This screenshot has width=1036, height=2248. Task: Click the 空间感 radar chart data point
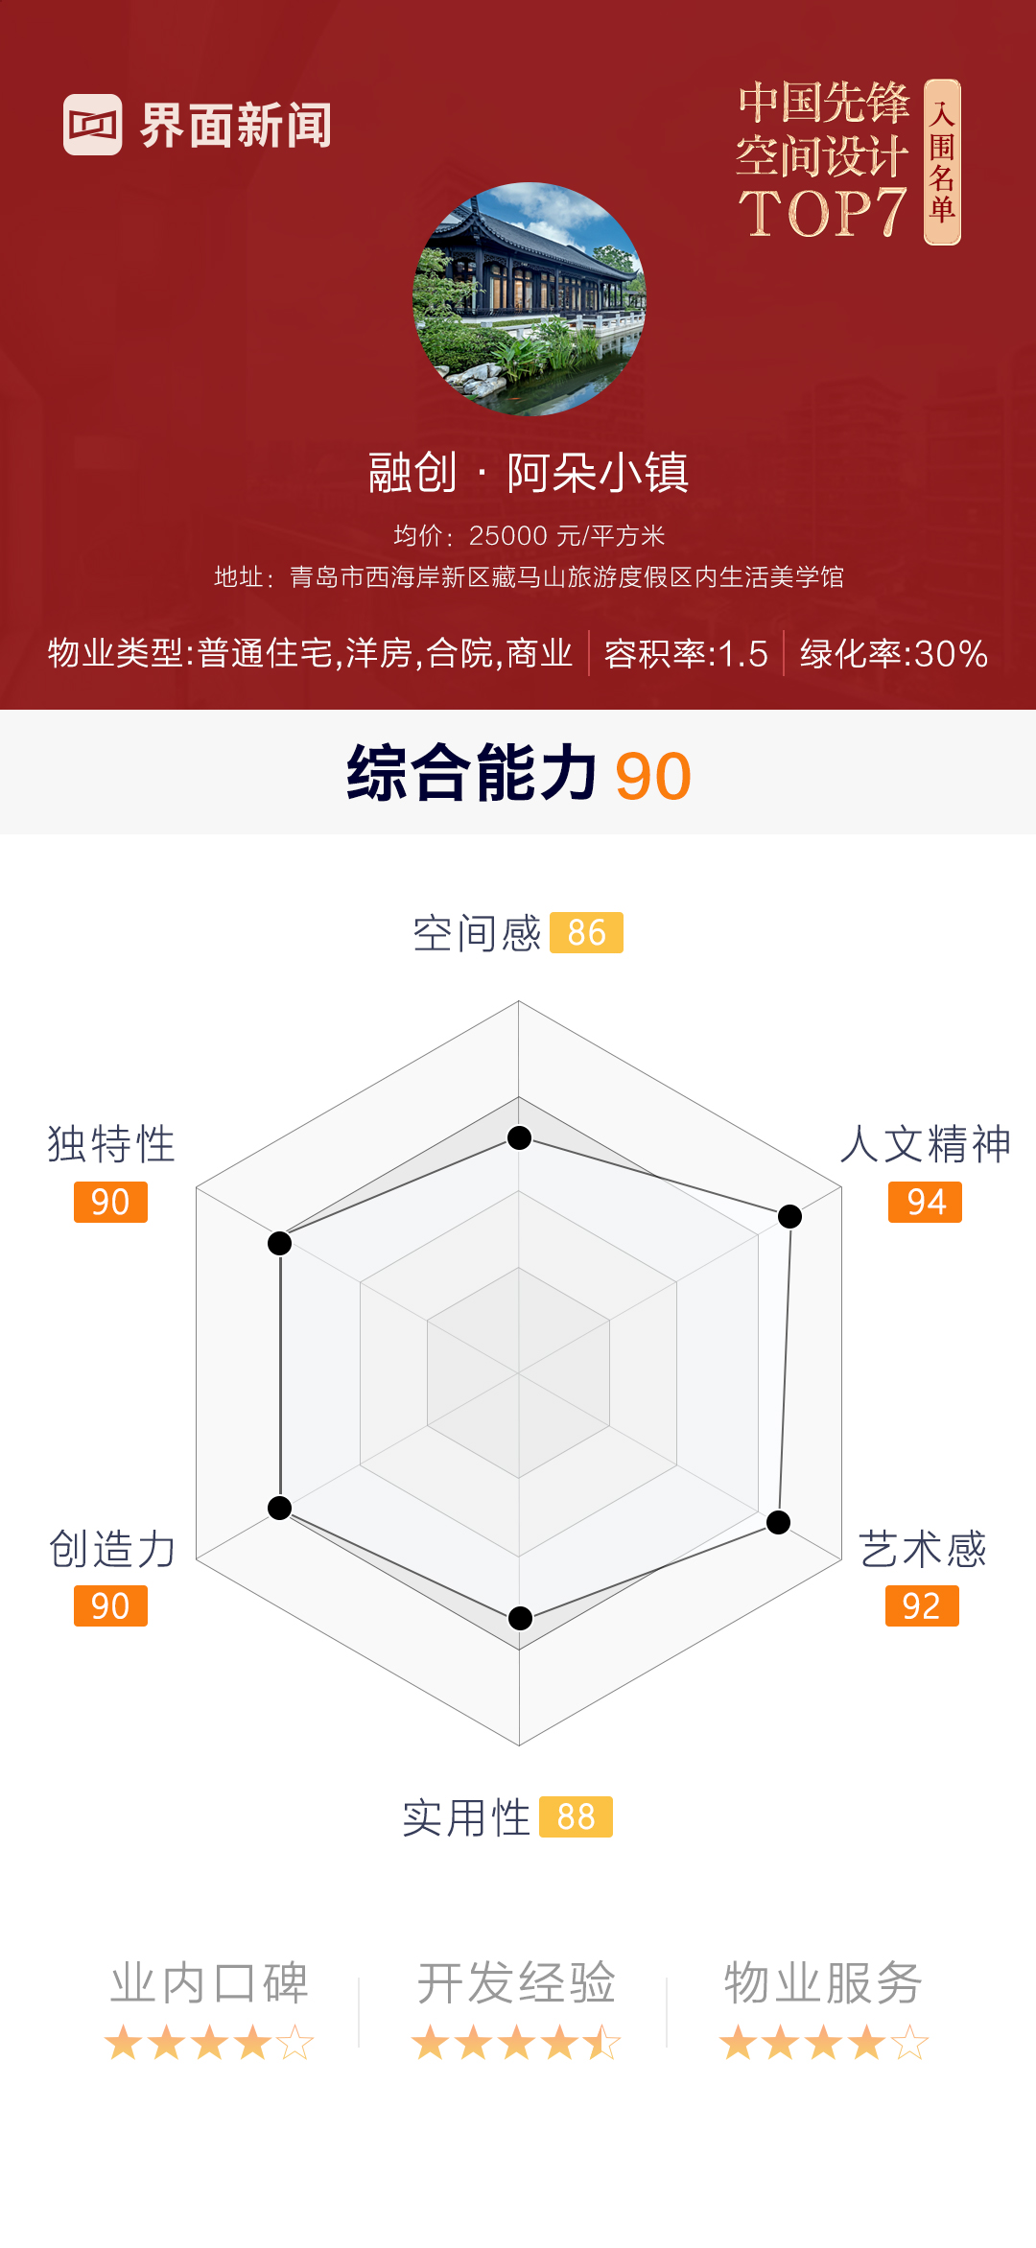tap(519, 1137)
